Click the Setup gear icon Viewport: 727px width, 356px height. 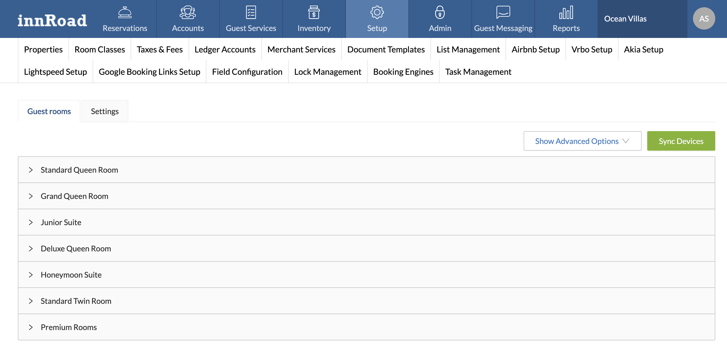(x=377, y=13)
